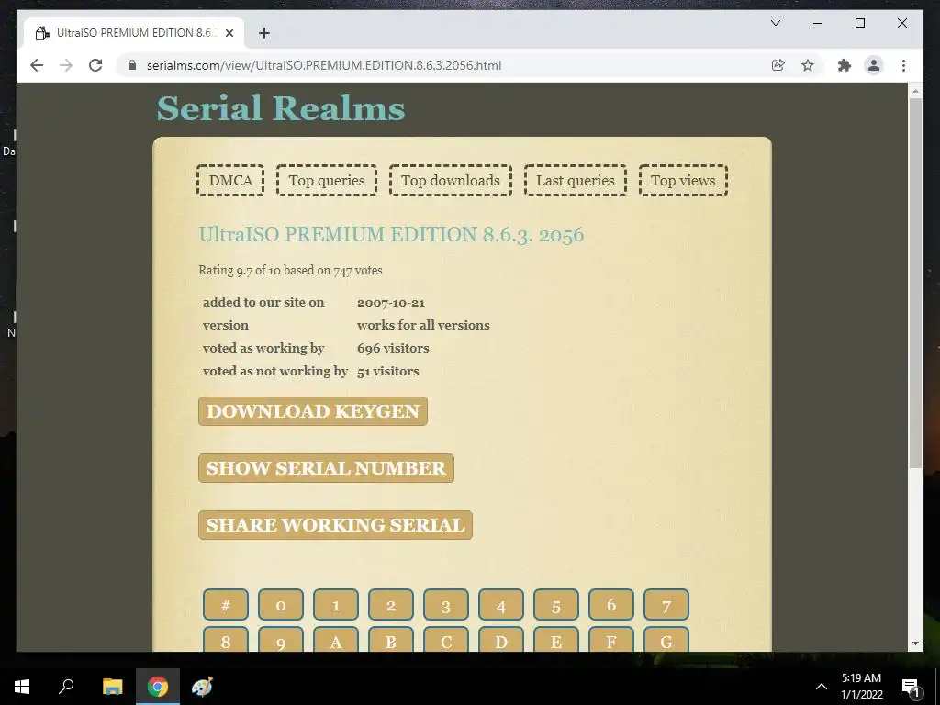Open the Top views page

point(683,181)
